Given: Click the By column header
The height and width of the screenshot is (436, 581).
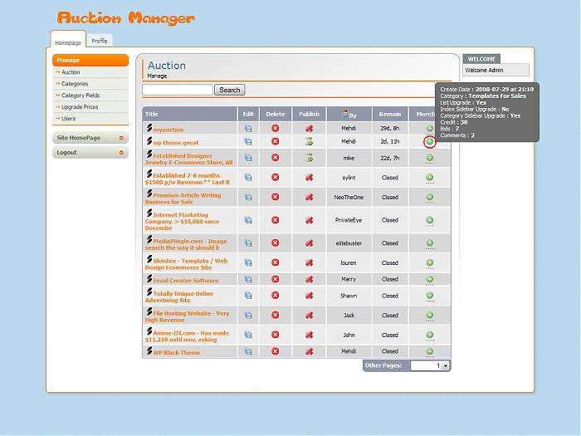Looking at the screenshot, I should coord(349,115).
